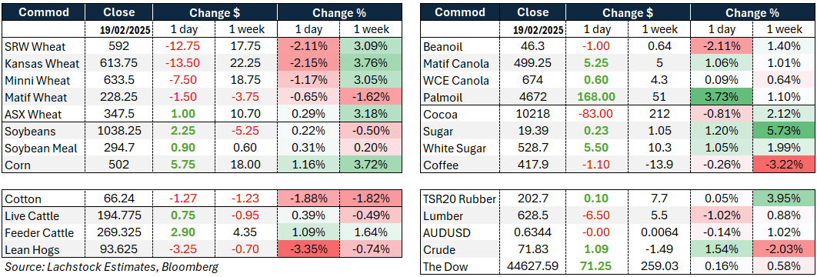Viewport: 817px width, 277px height.
Task: Select the Cotton row label
Action: click(x=23, y=199)
